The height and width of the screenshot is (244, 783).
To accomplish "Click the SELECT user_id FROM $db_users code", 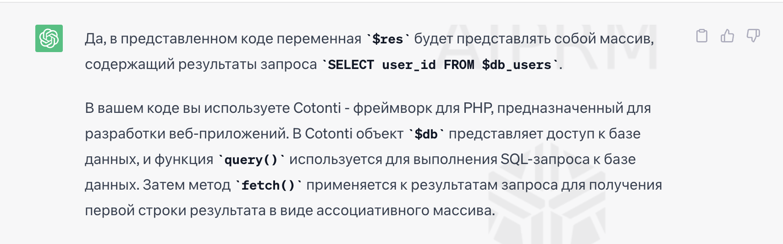I will (x=440, y=65).
